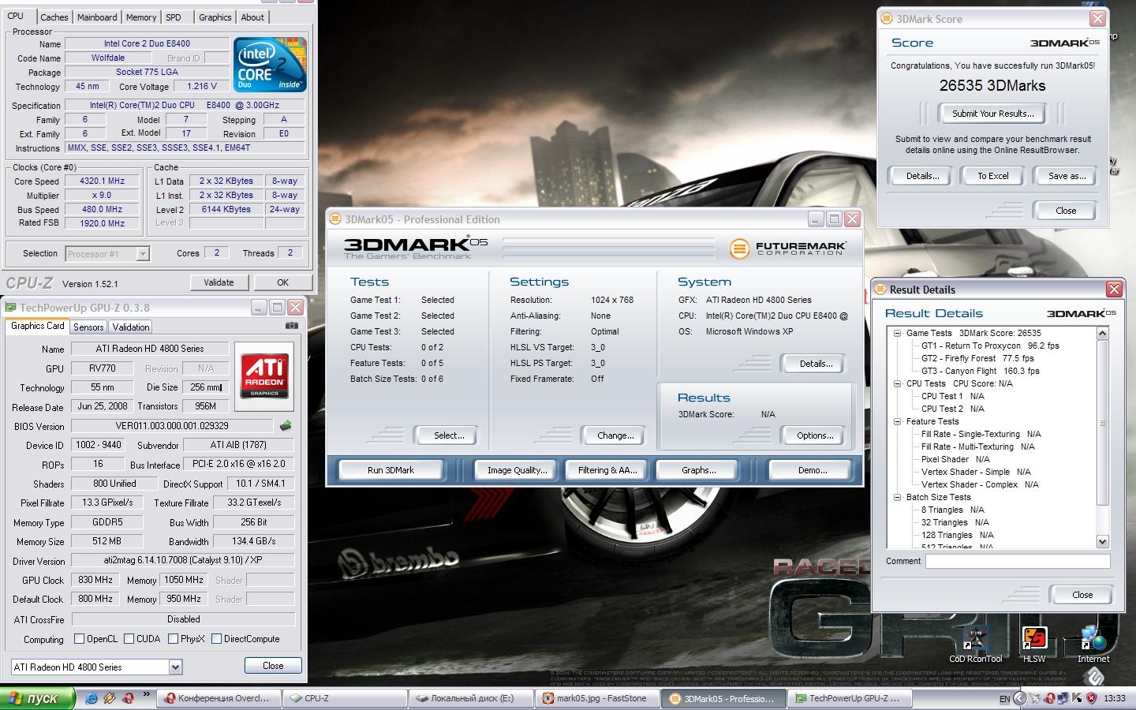The image size is (1136, 710).
Task: Enable the OpenCL checkbox in GPU-Z
Action: pos(79,639)
